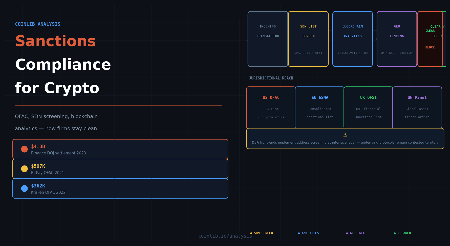Screen dimensions: 450x246
Task: Open the coinlib.io/analysis link
Action: point(225,236)
